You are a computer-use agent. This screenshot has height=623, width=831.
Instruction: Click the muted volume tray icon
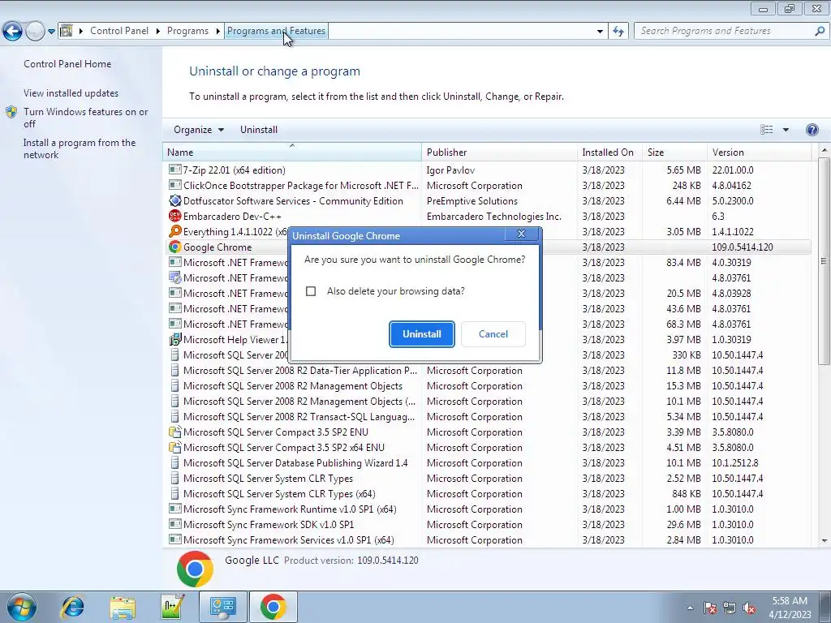tap(749, 608)
